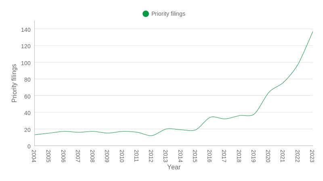Toggle the Priority filings legend label
The image size is (323, 181).
click(x=168, y=14)
